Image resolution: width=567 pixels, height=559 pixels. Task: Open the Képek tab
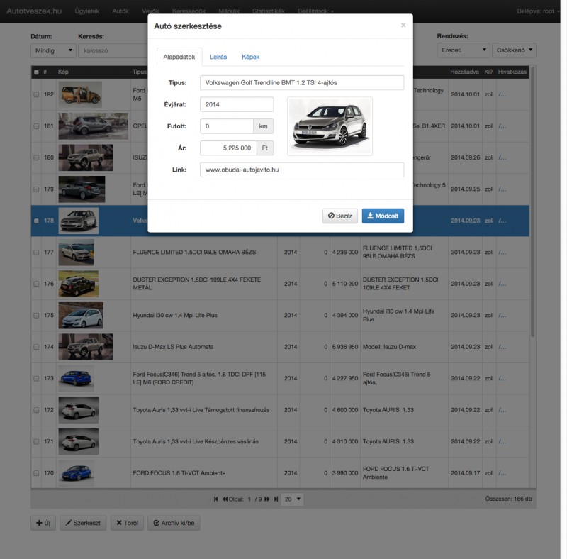coord(251,57)
